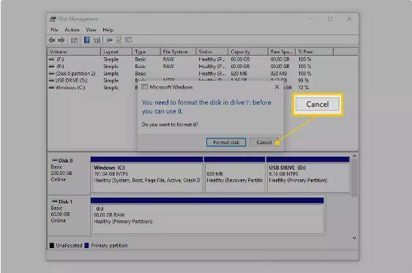Image resolution: width=412 pixels, height=273 pixels.
Task: Maximize the Disk Management window
Action: (330, 19)
